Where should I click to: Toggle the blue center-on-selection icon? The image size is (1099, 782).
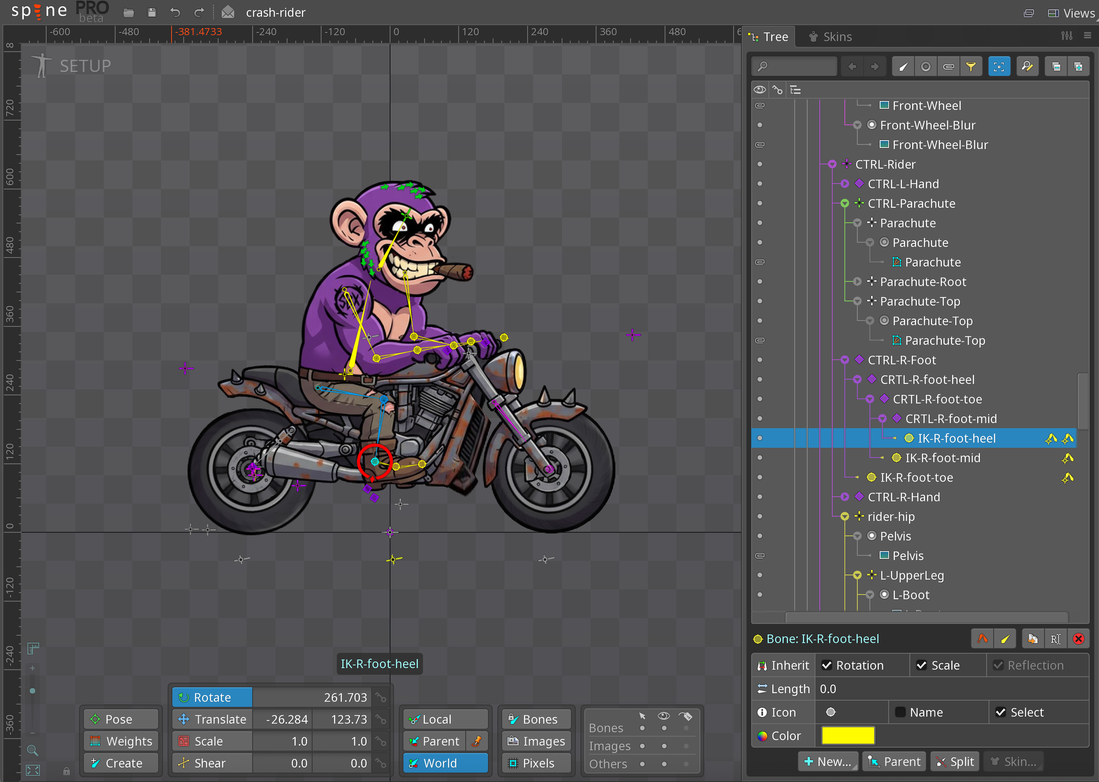tap(999, 66)
